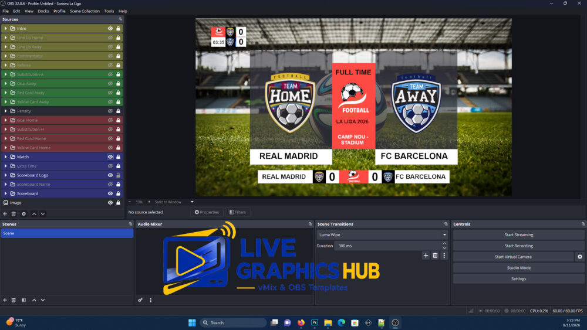The width and height of the screenshot is (587, 330).
Task: Zoom in preview with plus icon
Action: click(149, 202)
